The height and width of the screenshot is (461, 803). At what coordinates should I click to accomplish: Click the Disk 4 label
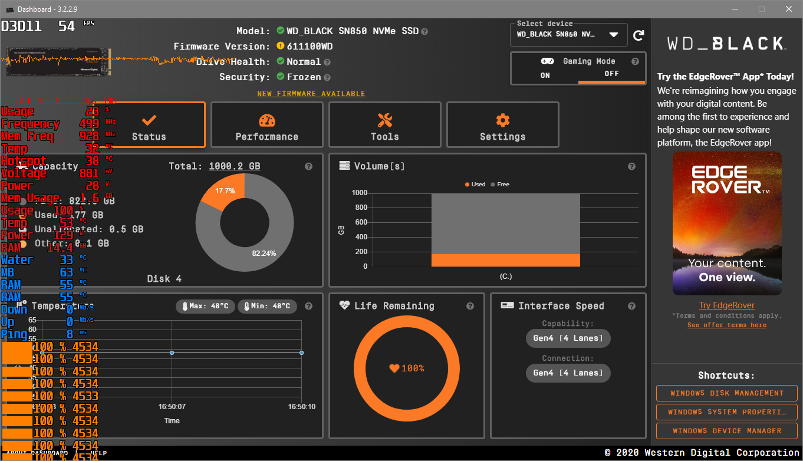point(164,278)
